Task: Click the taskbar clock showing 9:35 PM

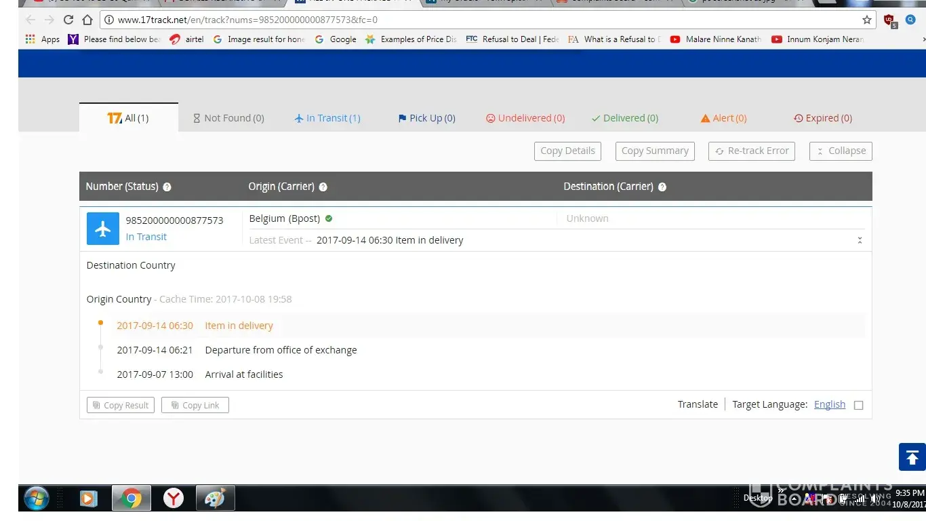Action: [x=910, y=499]
